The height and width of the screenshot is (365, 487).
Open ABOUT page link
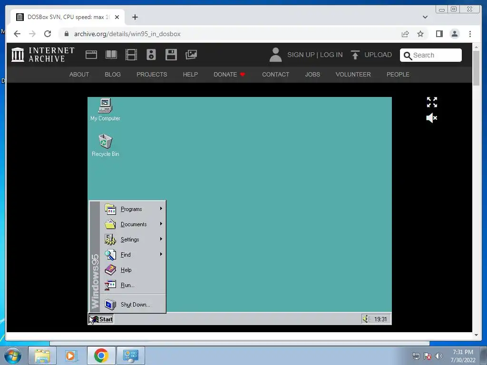tap(79, 75)
